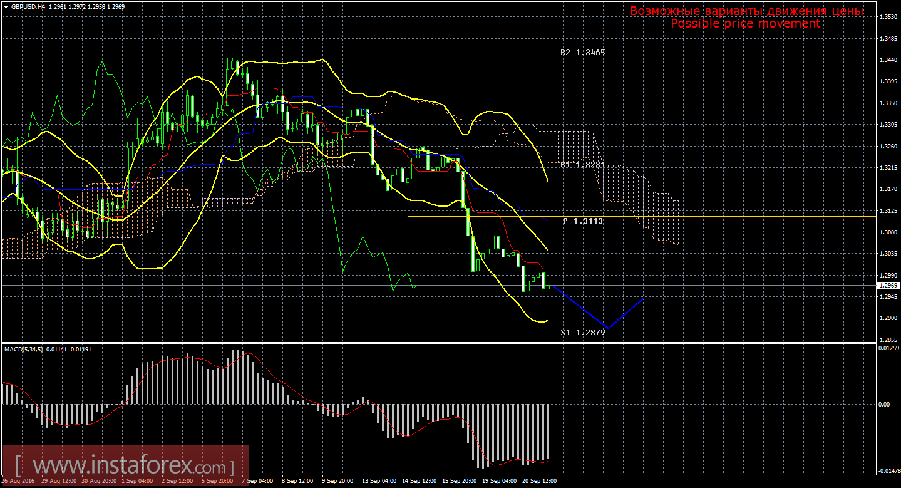Click the 1.2900 price axis value
Screen dimensions: 901x488
click(x=888, y=319)
